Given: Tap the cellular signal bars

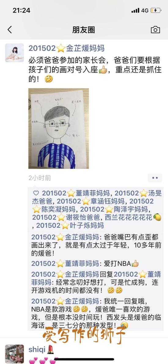Looking at the screenshot, I should pyautogui.click(x=135, y=10).
